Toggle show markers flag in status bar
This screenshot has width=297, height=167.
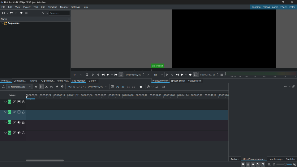tap(258, 164)
